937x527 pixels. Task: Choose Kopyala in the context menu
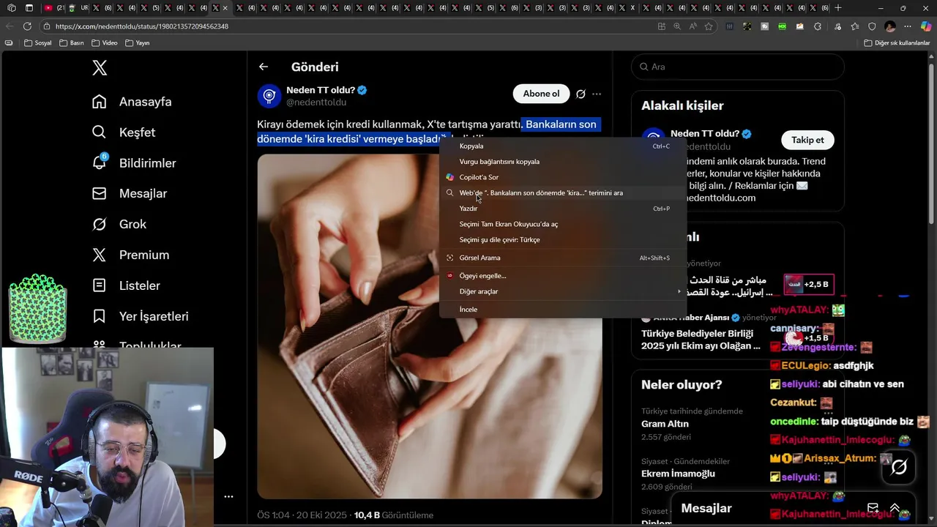tap(563, 146)
